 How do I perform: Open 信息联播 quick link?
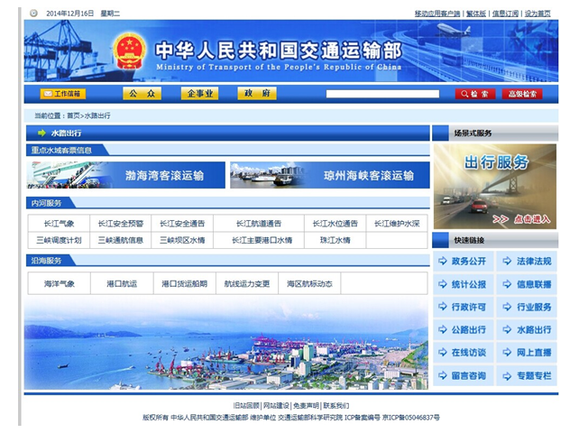click(x=527, y=284)
